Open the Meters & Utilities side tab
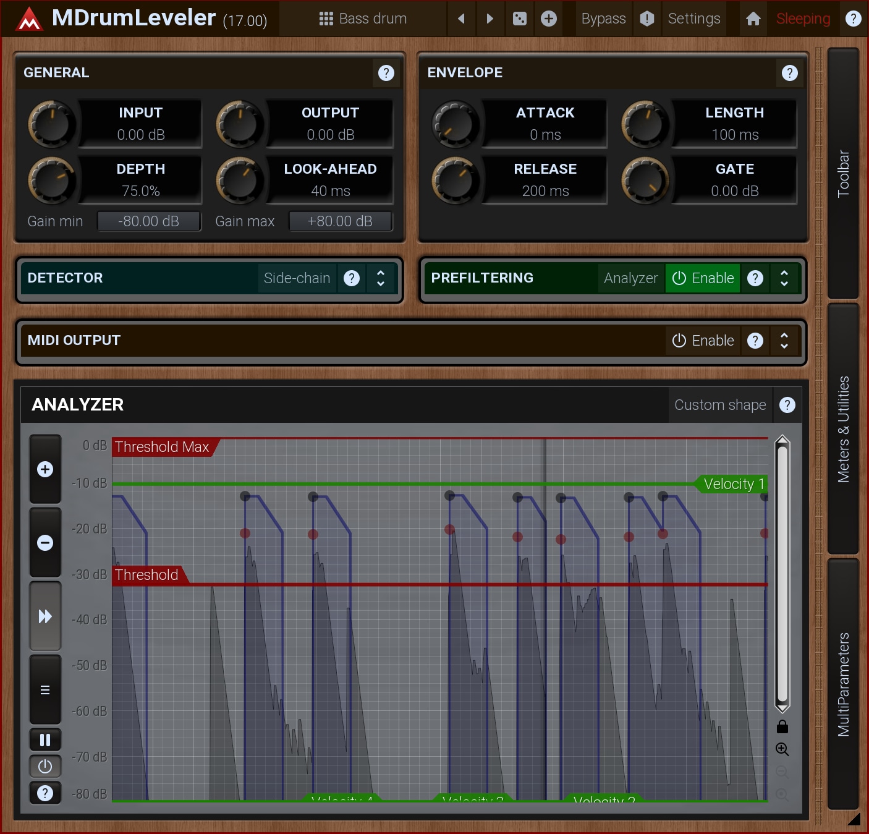 pyautogui.click(x=843, y=428)
